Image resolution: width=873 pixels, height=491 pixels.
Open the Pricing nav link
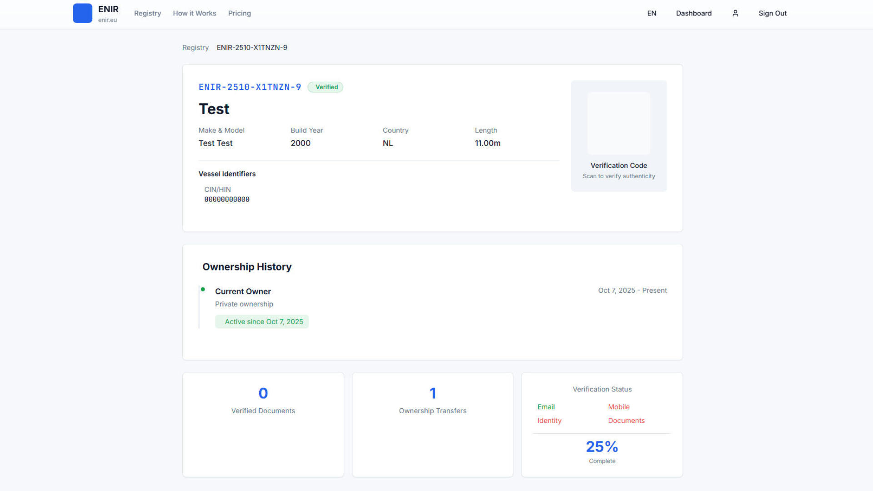pos(239,13)
